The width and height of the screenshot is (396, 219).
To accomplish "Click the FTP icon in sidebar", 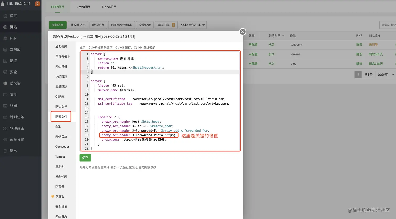I will (5, 39).
